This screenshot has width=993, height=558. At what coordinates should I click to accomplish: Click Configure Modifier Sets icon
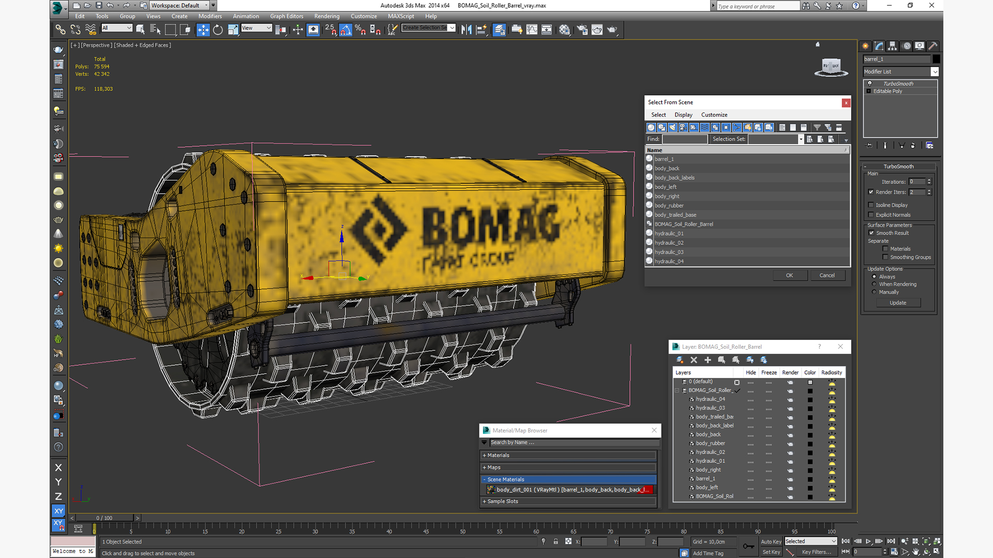(x=929, y=146)
